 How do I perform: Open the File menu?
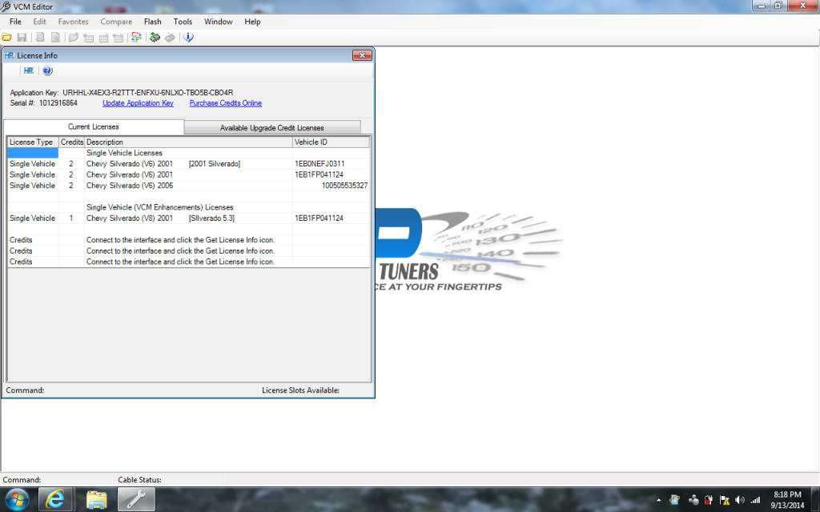point(16,22)
